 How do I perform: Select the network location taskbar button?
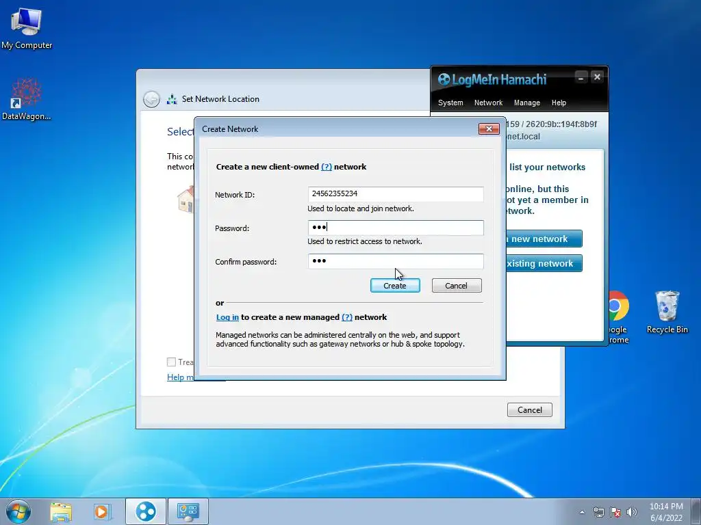188,511
